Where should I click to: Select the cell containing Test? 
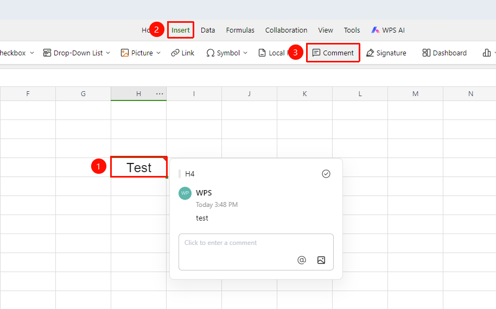[x=139, y=167]
